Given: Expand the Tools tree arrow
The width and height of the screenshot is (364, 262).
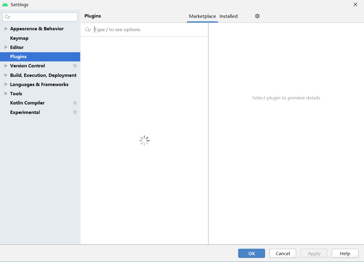Looking at the screenshot, I should coord(6,93).
